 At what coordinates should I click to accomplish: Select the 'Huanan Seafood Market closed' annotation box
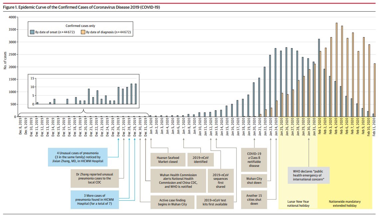click(x=168, y=159)
